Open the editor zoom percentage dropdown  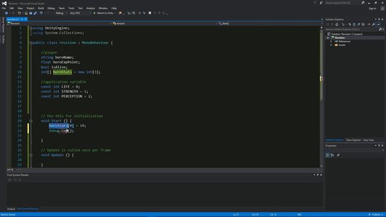point(17,169)
